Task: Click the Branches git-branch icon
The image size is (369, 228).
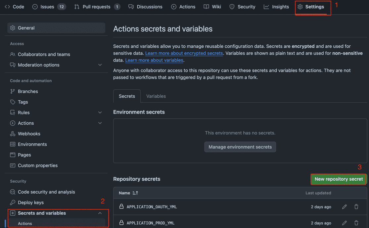Action: 13,91
